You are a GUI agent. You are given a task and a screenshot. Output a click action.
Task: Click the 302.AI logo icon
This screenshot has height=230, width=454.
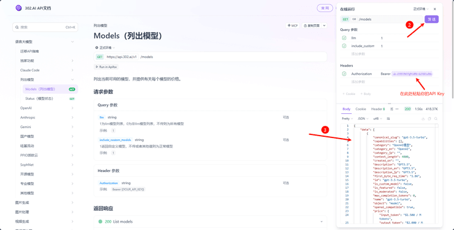(19, 8)
